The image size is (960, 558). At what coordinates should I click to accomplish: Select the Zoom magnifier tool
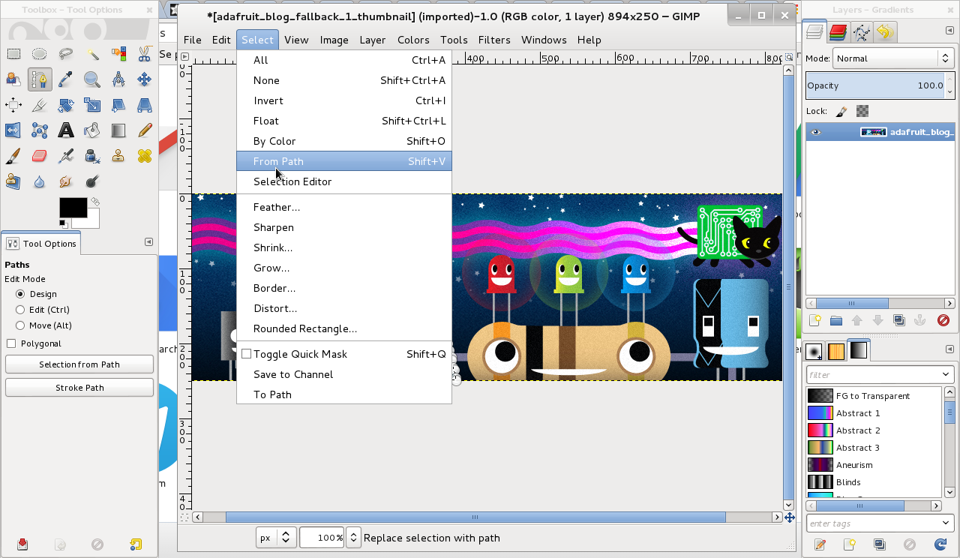[x=92, y=79]
